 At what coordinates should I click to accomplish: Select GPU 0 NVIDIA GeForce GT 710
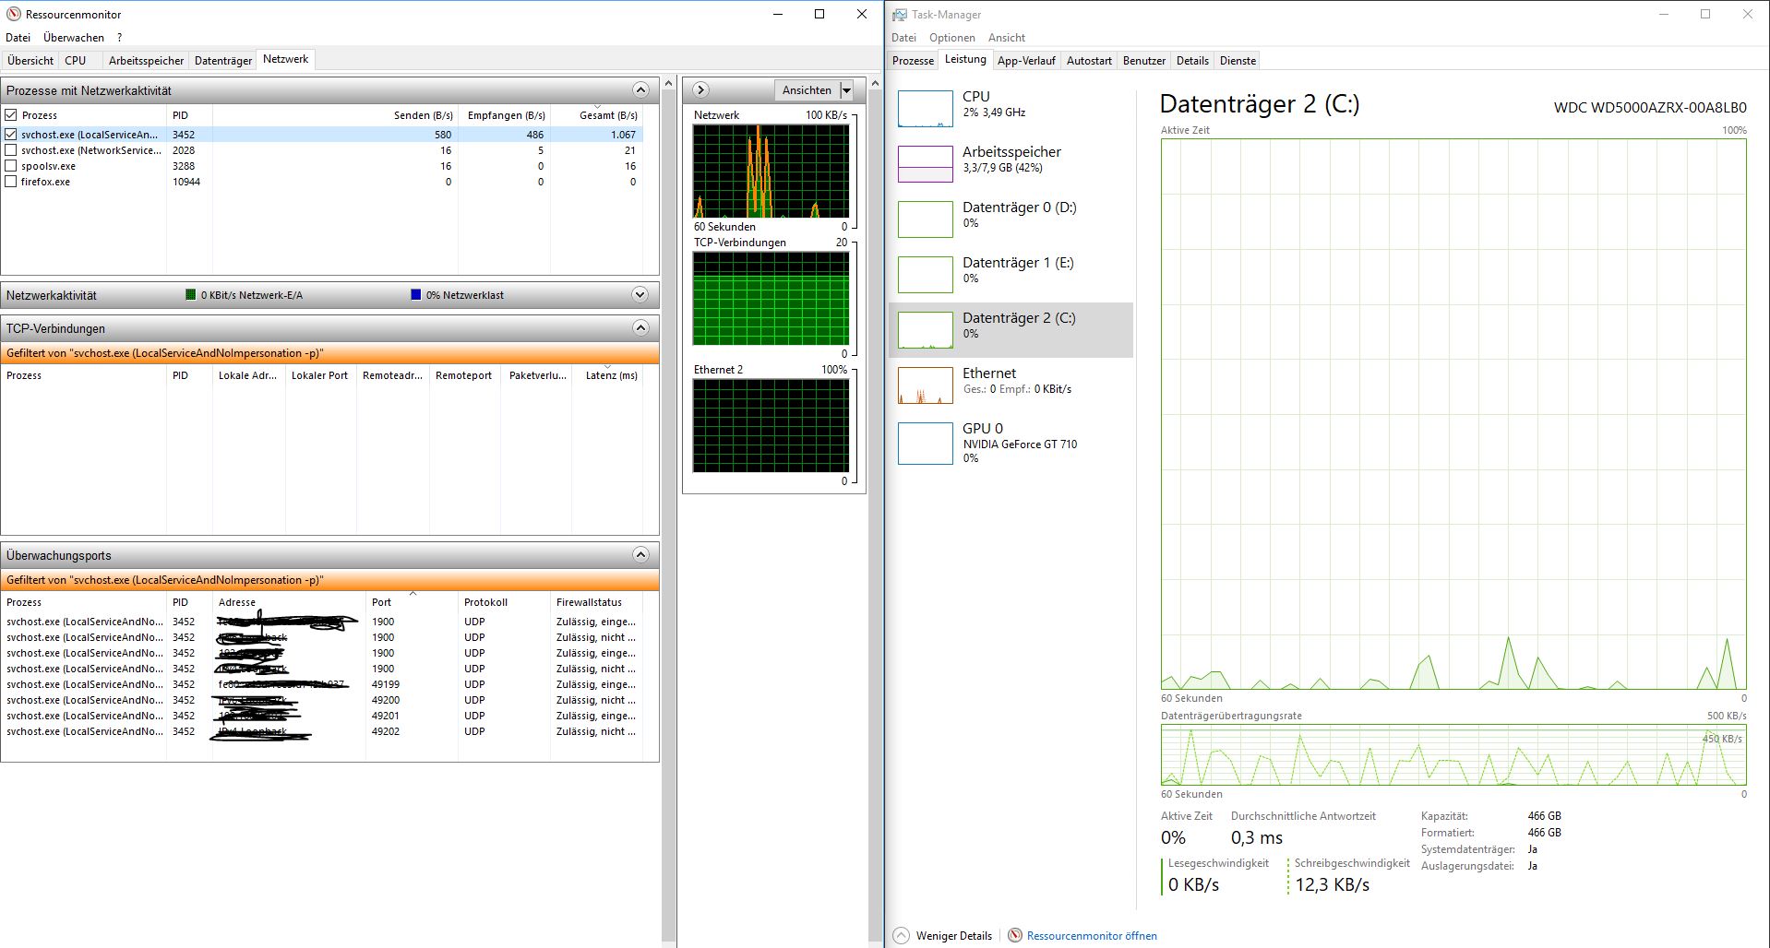[x=1011, y=443]
